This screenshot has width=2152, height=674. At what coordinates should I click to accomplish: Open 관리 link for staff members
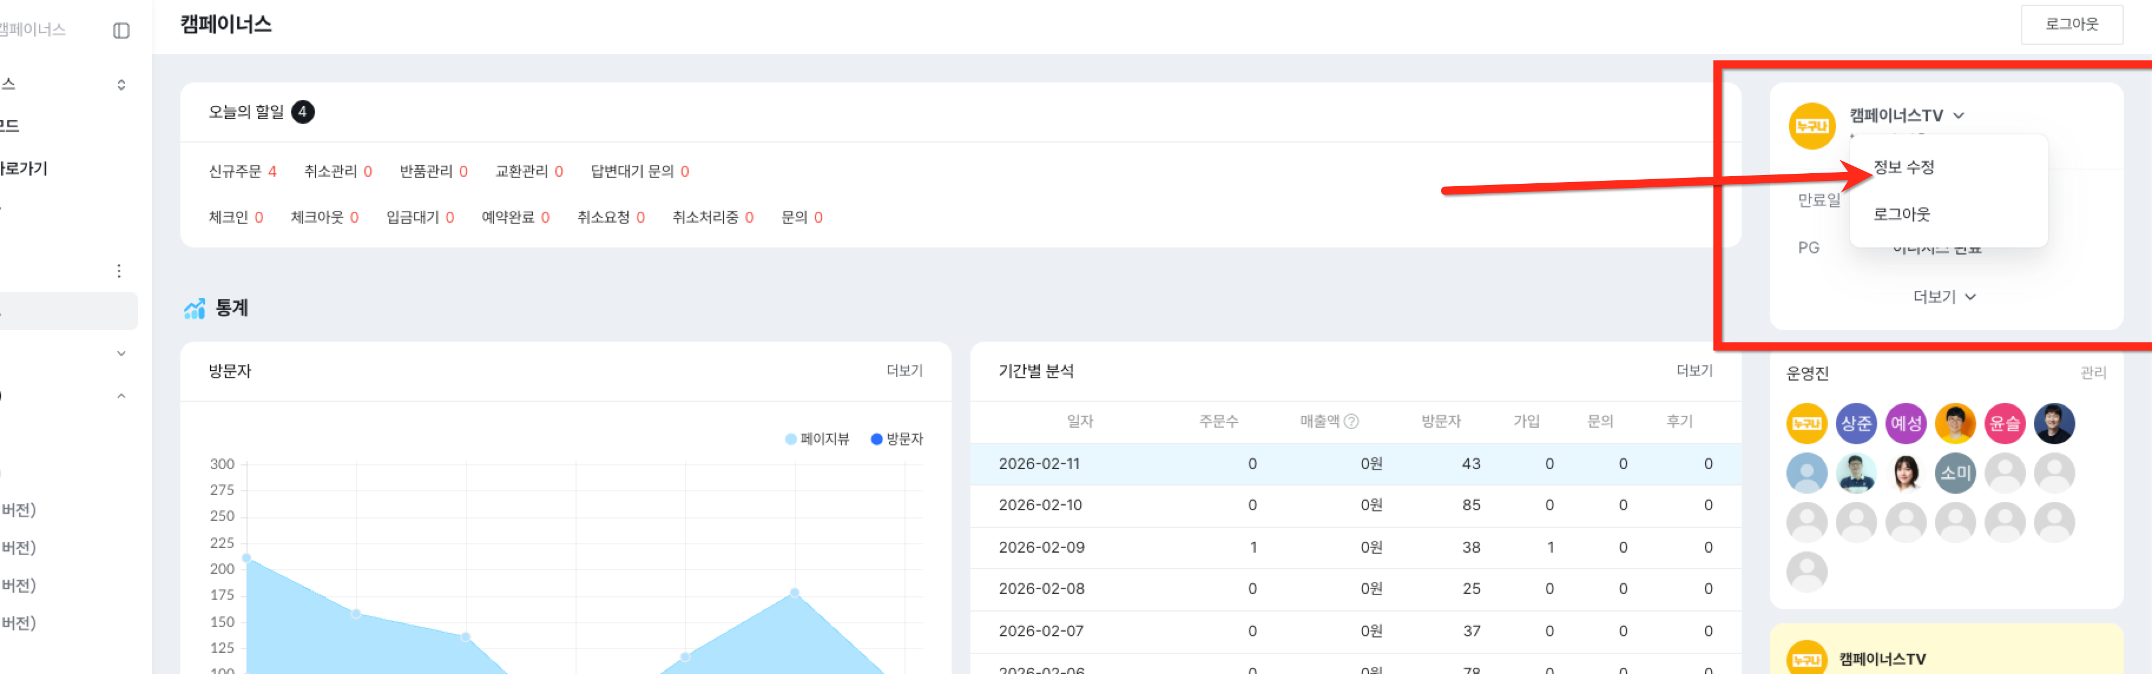click(x=2092, y=372)
